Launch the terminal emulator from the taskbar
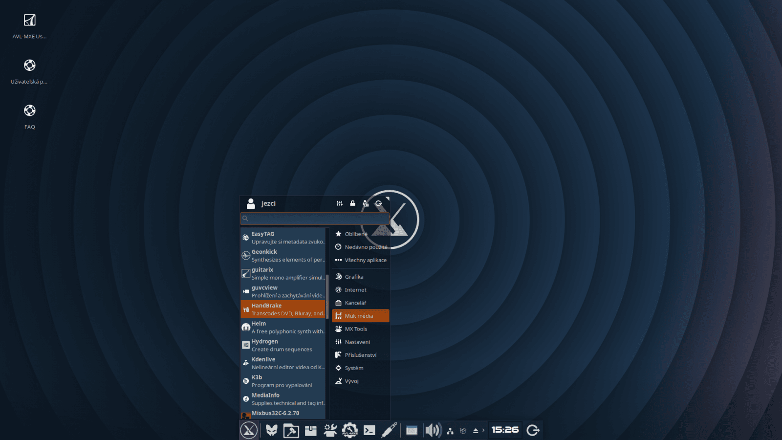782x440 pixels. click(370, 431)
